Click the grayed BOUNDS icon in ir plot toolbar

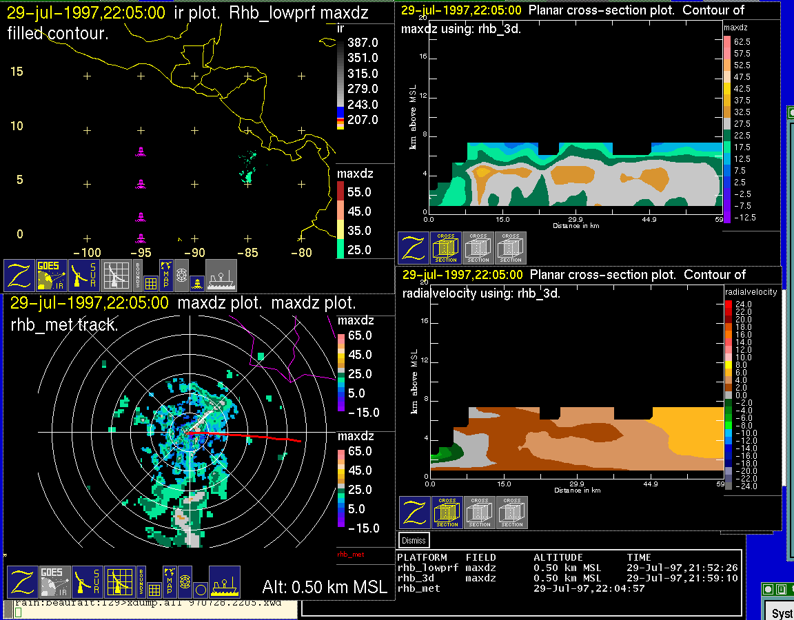(x=139, y=276)
